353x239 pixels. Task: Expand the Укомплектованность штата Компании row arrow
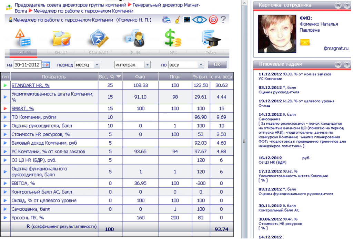(x=5, y=97)
